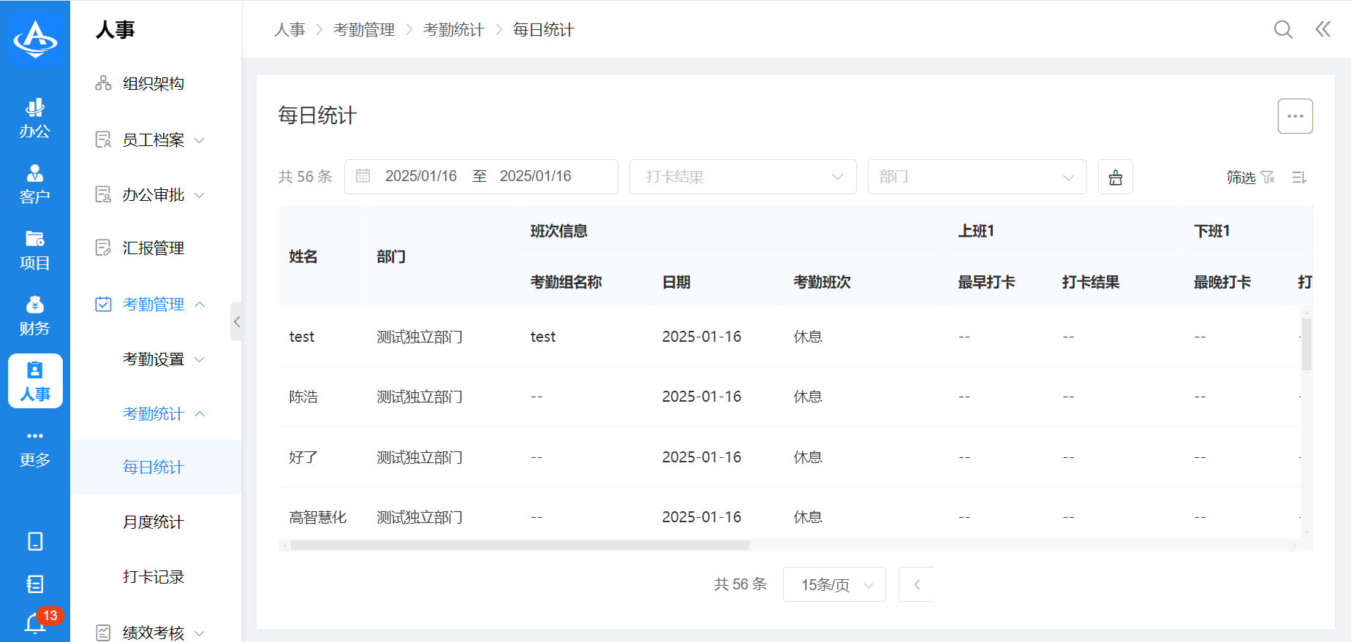Open the 筛选 filter icon
This screenshot has width=1351, height=642.
click(x=1267, y=177)
